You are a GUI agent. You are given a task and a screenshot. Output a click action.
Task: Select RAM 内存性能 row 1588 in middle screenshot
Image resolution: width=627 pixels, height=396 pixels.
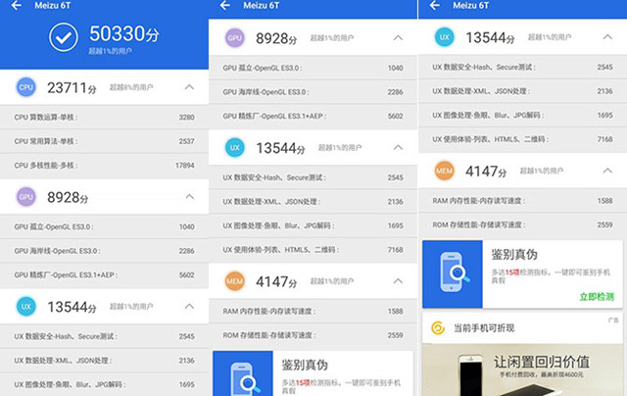[x=313, y=311]
